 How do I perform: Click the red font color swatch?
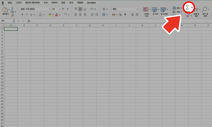pyautogui.click(x=56, y=15)
